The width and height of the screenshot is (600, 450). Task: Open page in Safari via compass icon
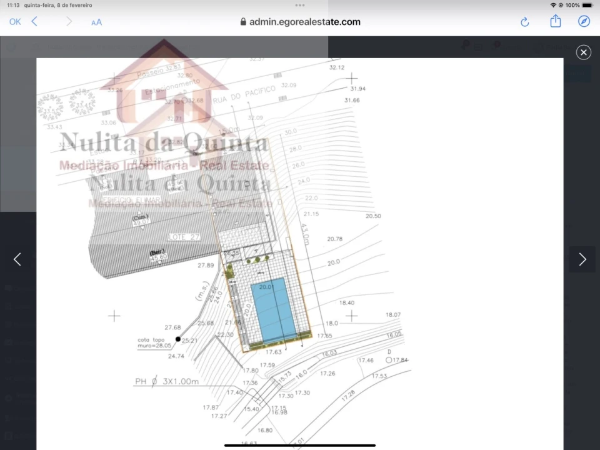click(x=584, y=22)
